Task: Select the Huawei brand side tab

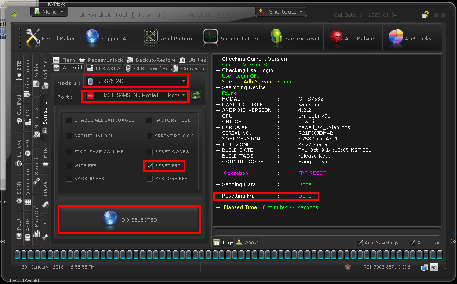Action: click(x=45, y=194)
